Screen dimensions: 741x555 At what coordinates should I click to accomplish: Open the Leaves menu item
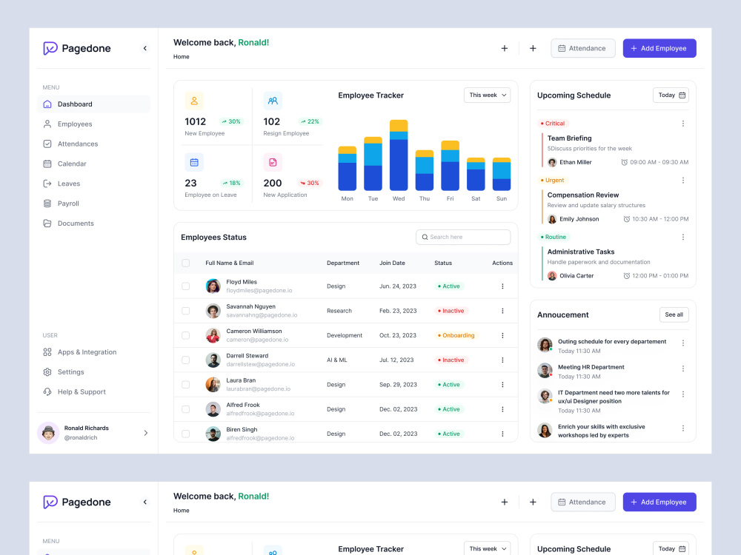(x=93, y=184)
